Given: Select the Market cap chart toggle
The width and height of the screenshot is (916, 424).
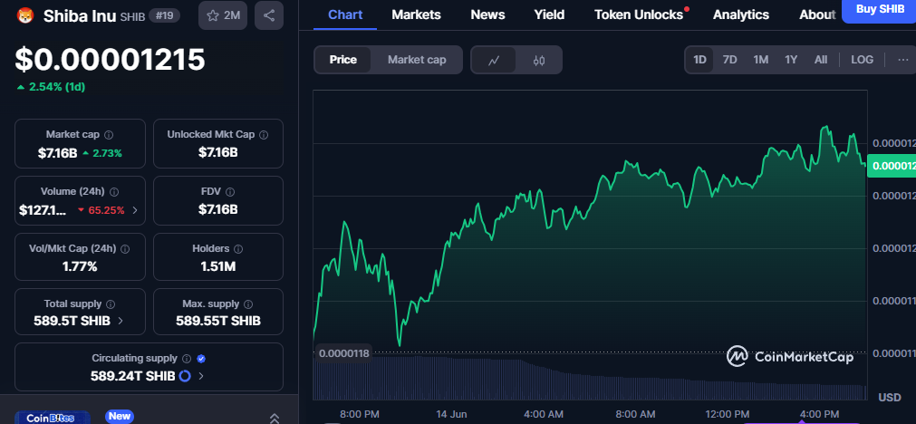Looking at the screenshot, I should pos(417,60).
